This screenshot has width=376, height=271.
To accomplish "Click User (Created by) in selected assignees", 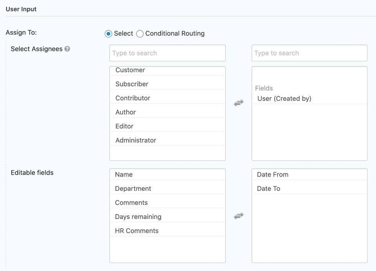I will 284,99.
